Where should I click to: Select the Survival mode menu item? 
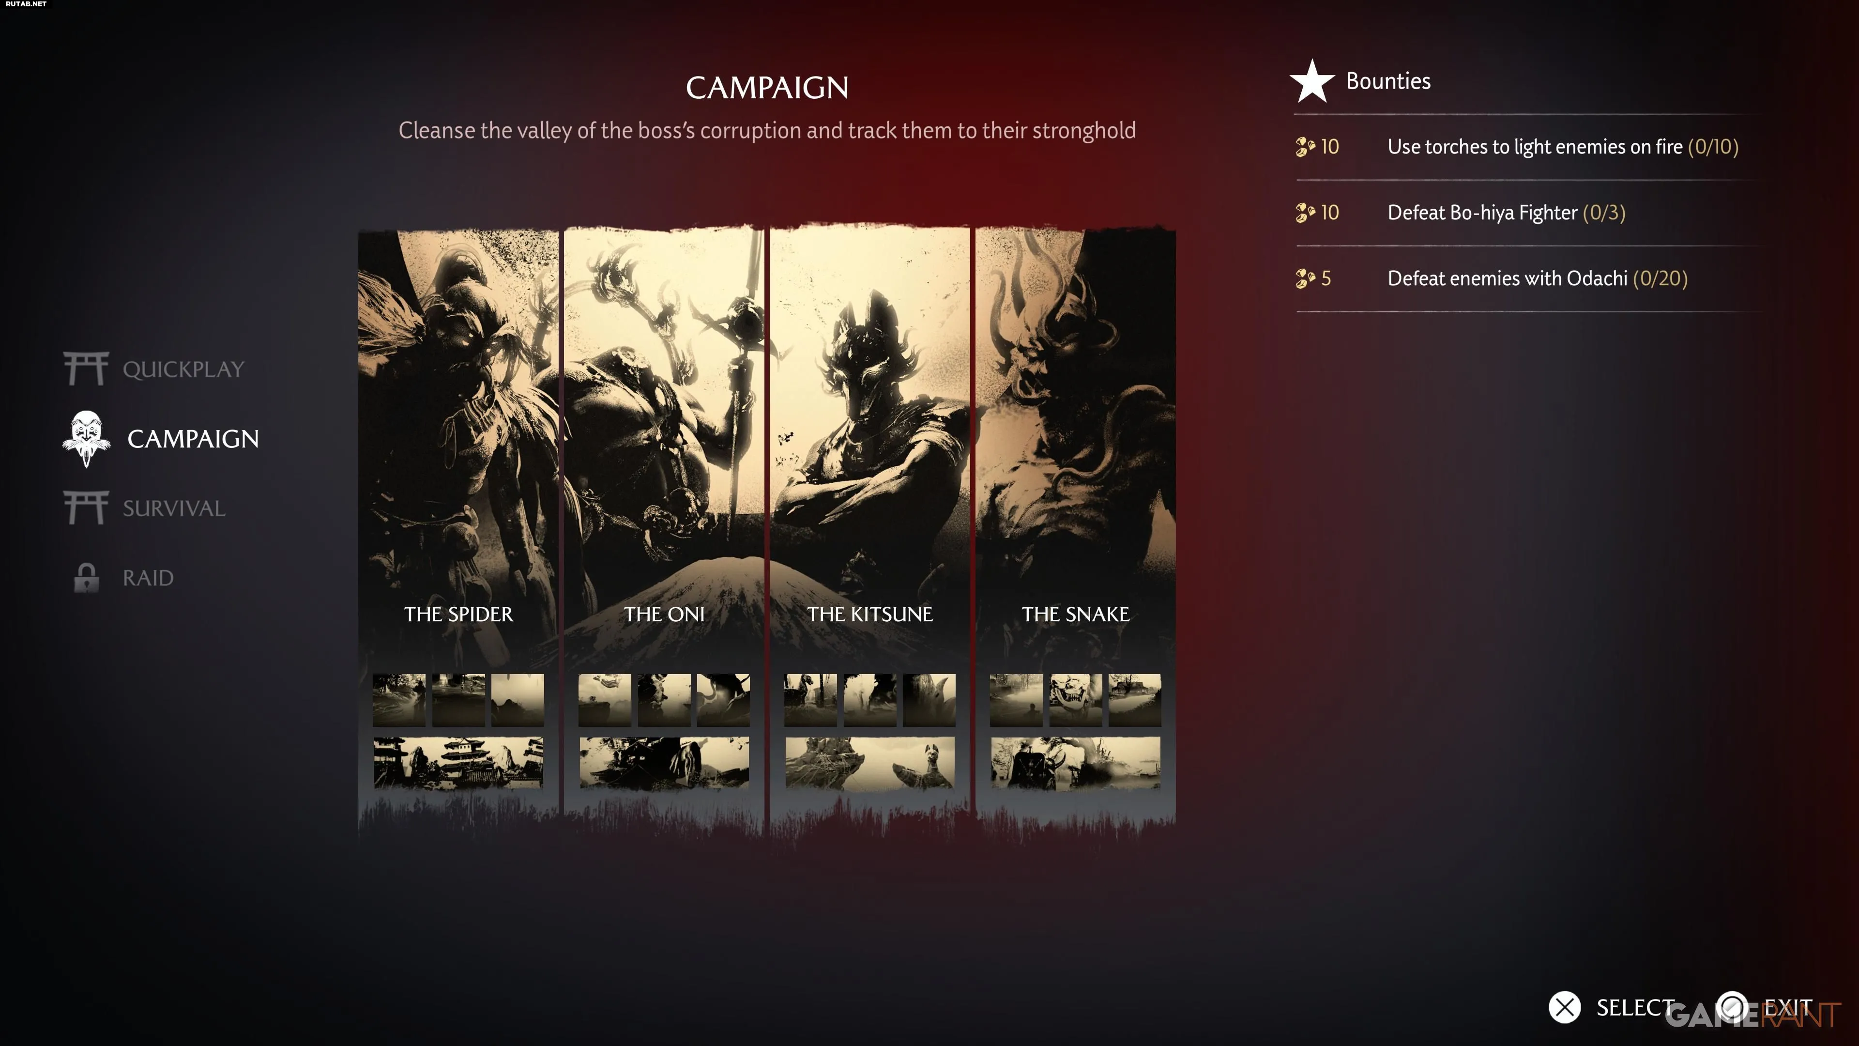pyautogui.click(x=174, y=508)
